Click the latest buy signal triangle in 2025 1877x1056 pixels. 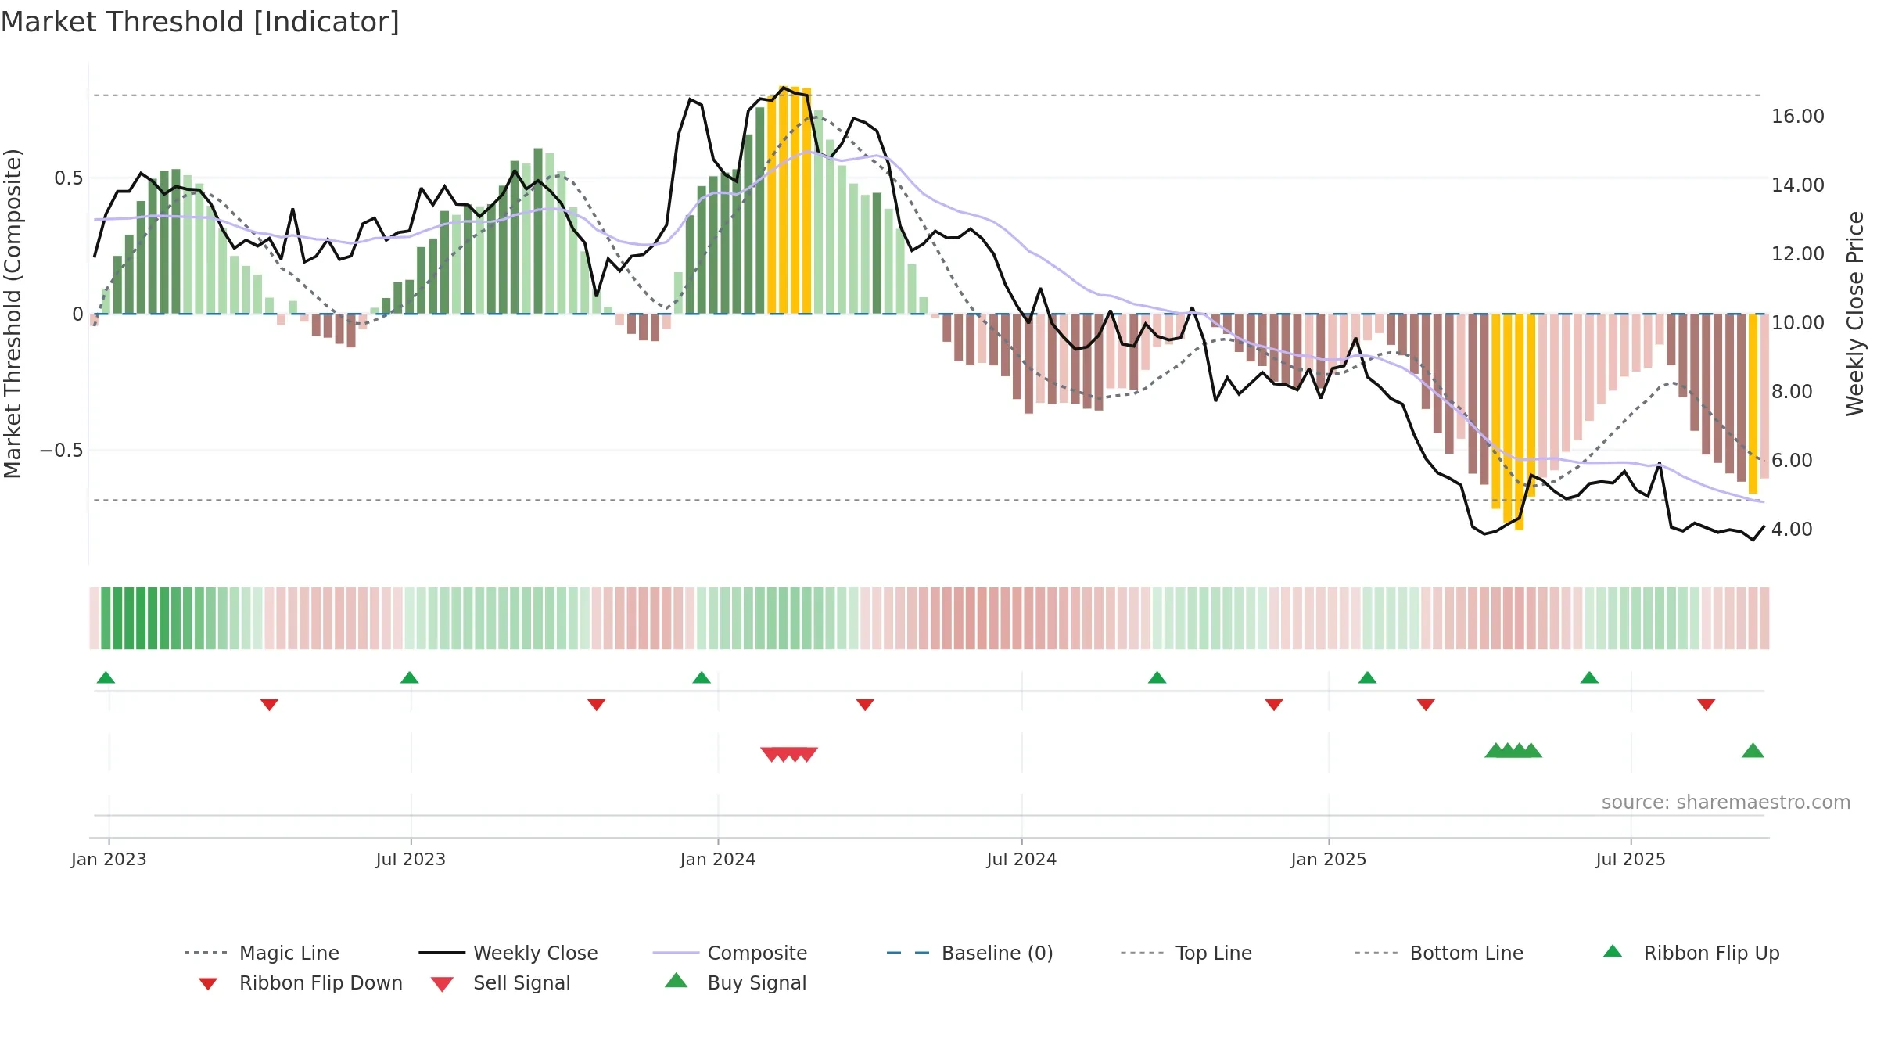[x=1753, y=751]
